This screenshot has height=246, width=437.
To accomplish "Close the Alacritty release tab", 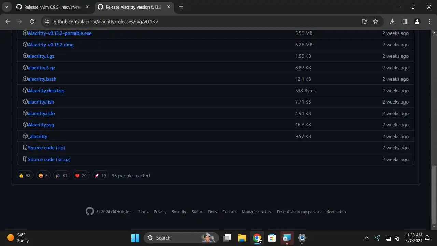I will point(168,7).
